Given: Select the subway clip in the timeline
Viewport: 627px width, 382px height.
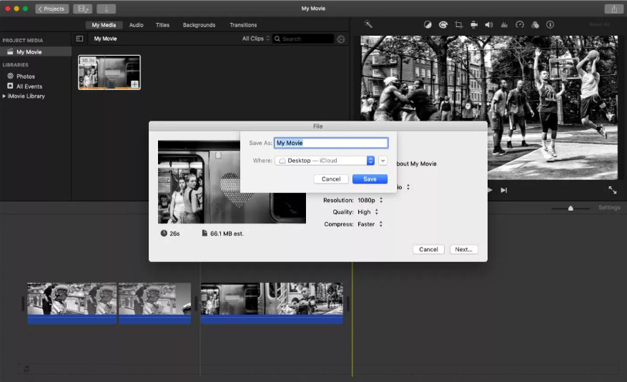Looking at the screenshot, I should click(272, 303).
